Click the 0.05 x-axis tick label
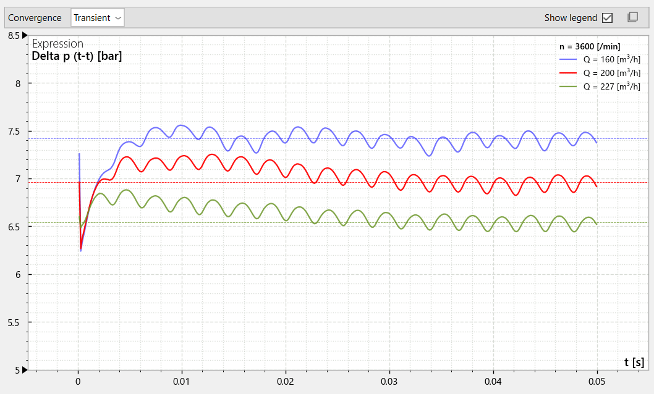Viewport: 654px width, 394px height. click(x=597, y=382)
